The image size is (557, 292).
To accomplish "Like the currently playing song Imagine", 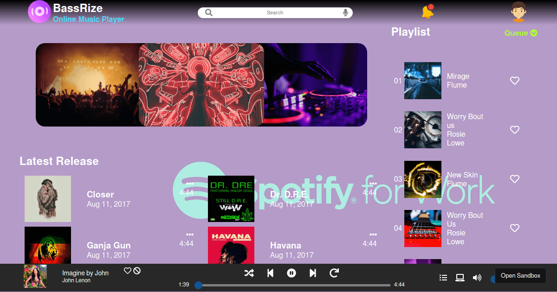I will pos(127,271).
